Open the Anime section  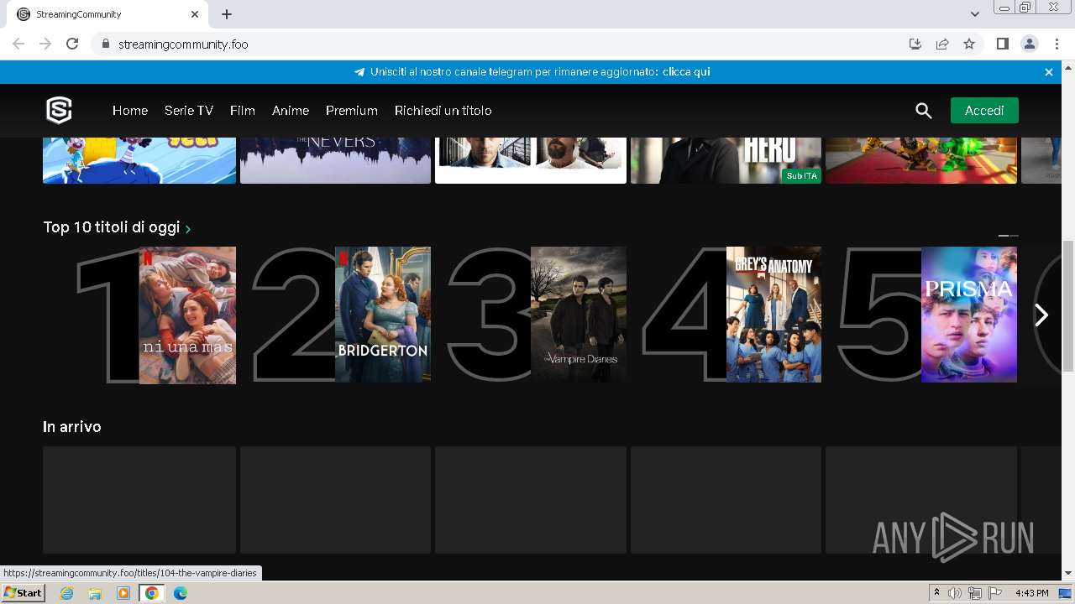[291, 111]
